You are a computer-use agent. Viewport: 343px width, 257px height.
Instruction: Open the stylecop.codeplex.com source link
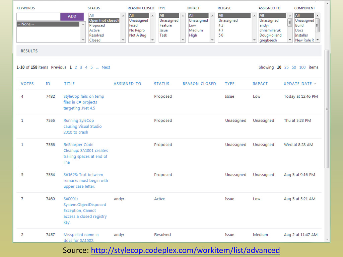[x=185, y=250]
